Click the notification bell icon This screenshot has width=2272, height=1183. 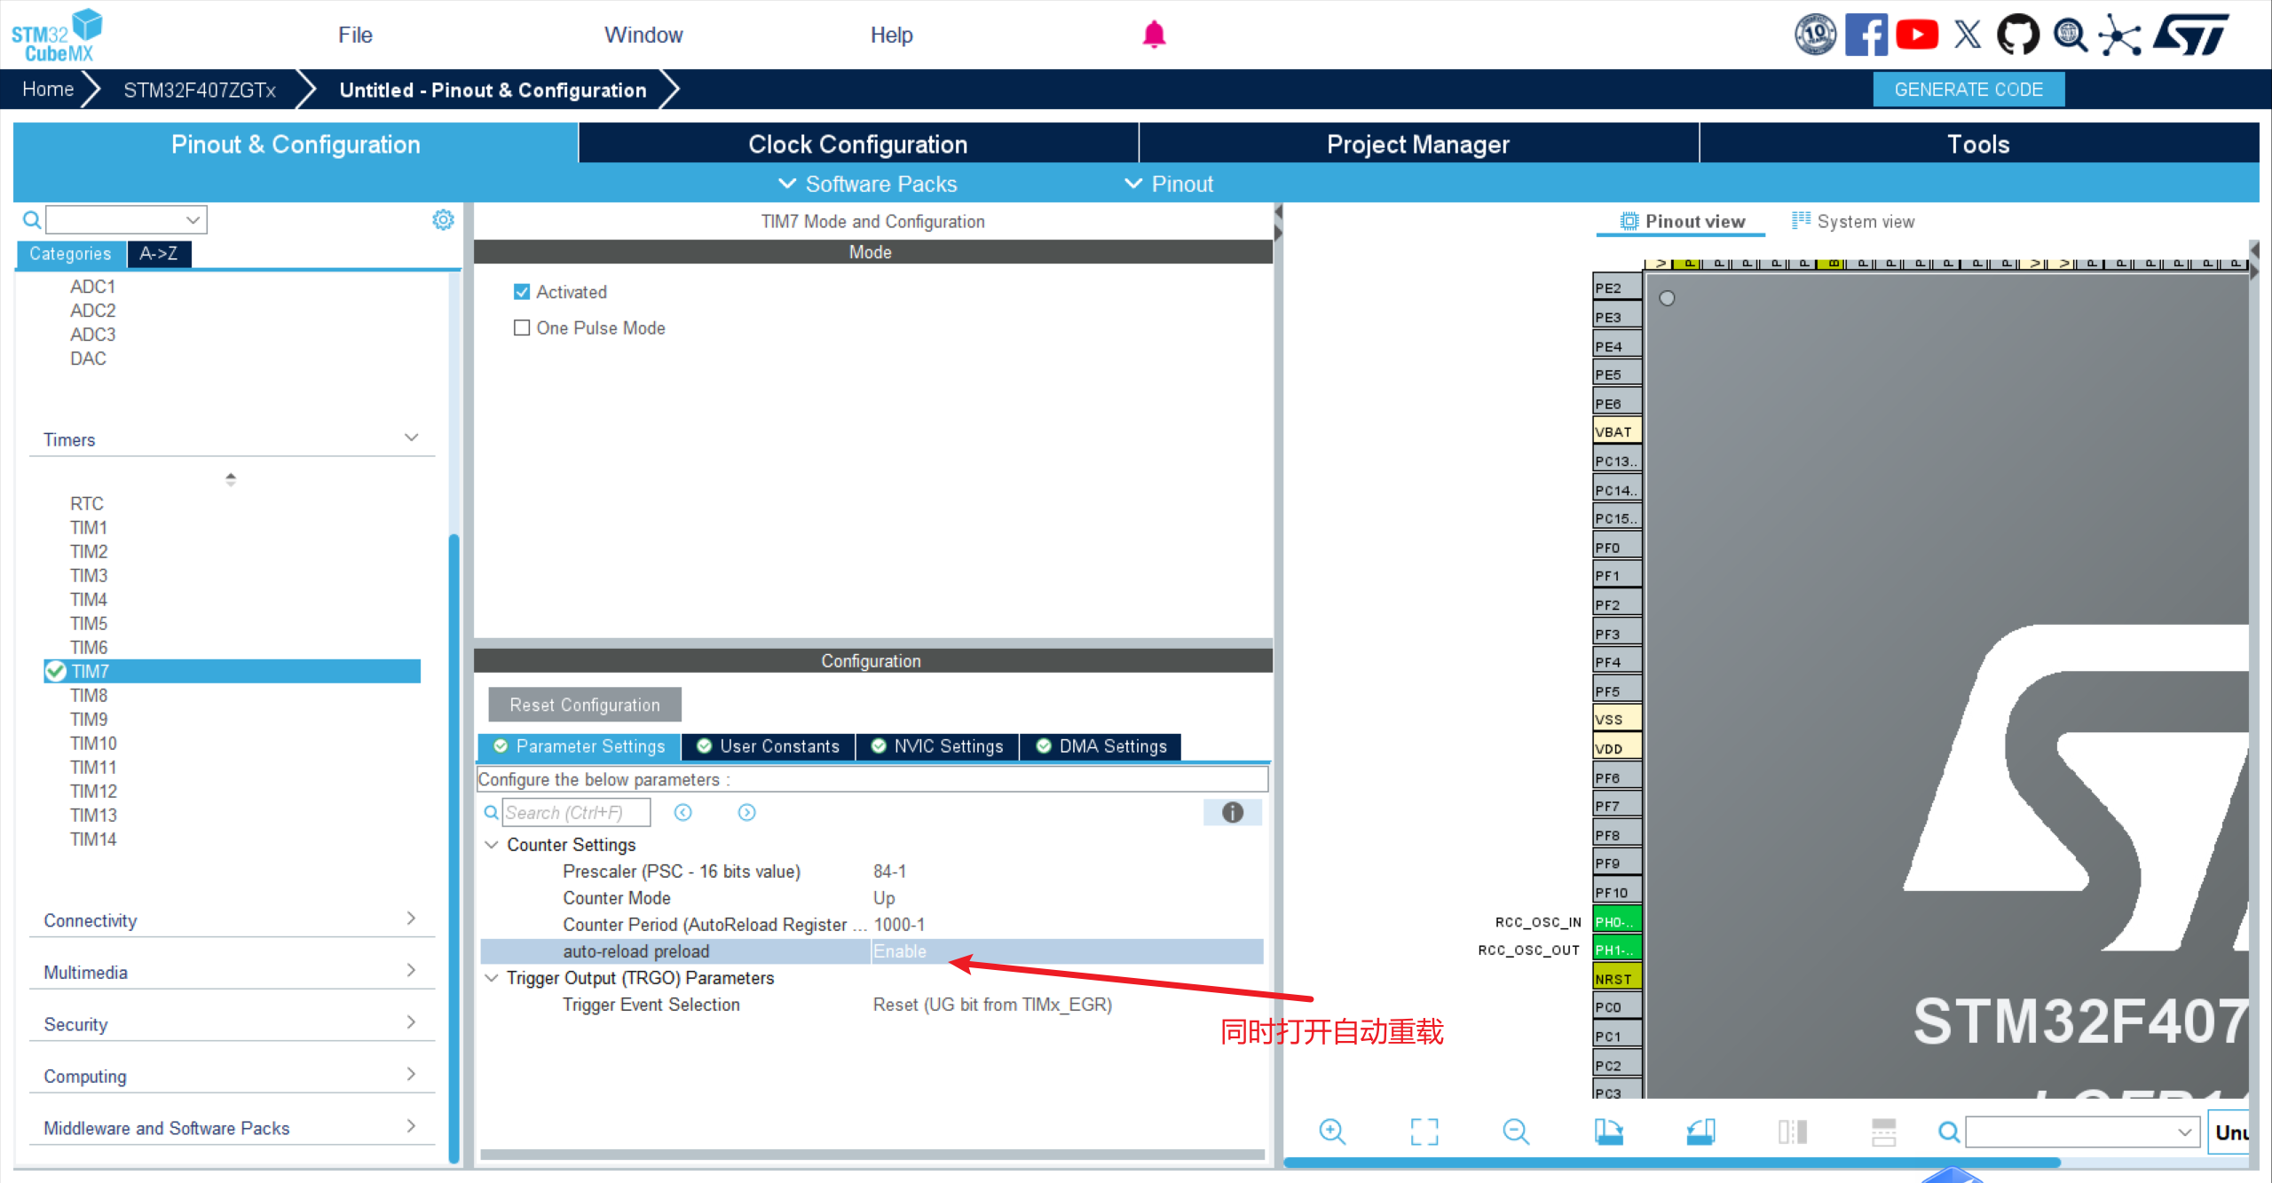tap(1154, 35)
